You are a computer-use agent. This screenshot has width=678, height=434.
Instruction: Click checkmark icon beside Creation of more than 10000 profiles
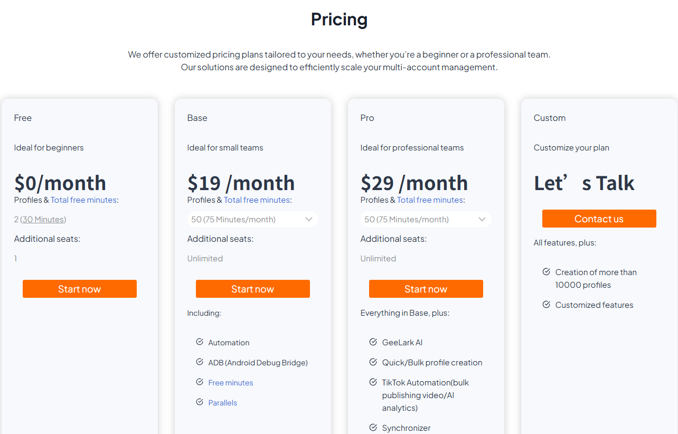(x=547, y=271)
